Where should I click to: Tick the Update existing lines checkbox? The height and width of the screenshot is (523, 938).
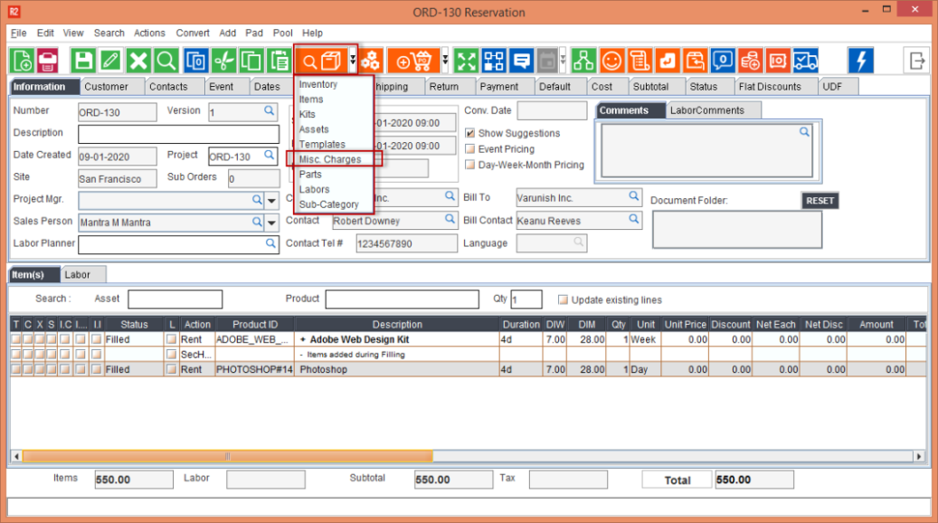[x=564, y=300]
